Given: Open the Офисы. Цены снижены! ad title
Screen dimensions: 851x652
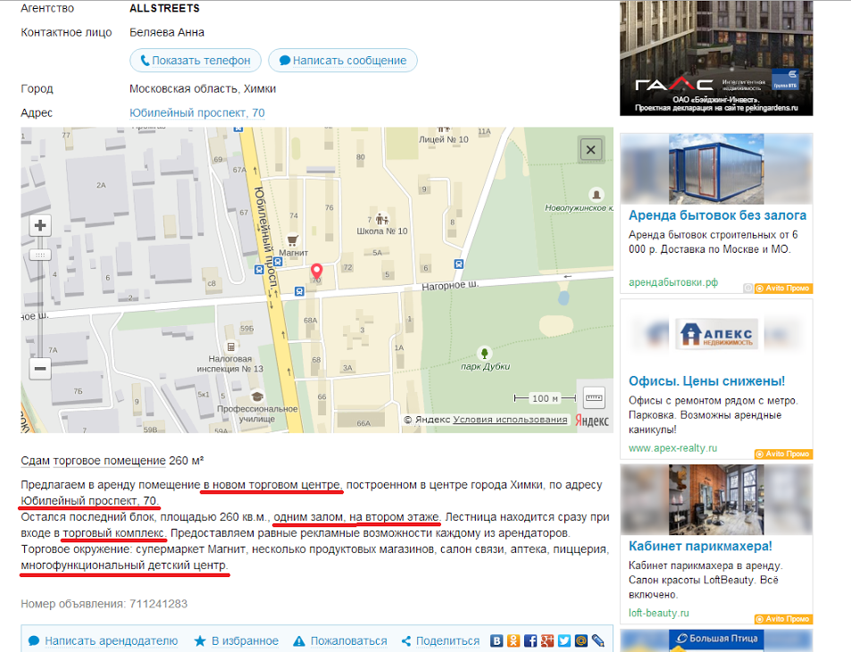Looking at the screenshot, I should click(706, 381).
